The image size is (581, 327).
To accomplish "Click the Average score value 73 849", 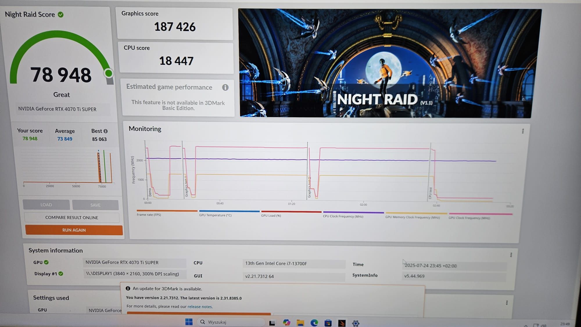I will coord(65,139).
